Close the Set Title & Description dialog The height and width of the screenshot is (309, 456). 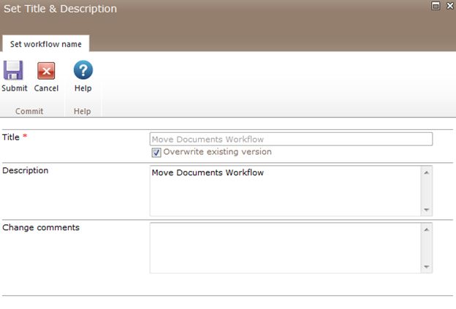point(450,6)
